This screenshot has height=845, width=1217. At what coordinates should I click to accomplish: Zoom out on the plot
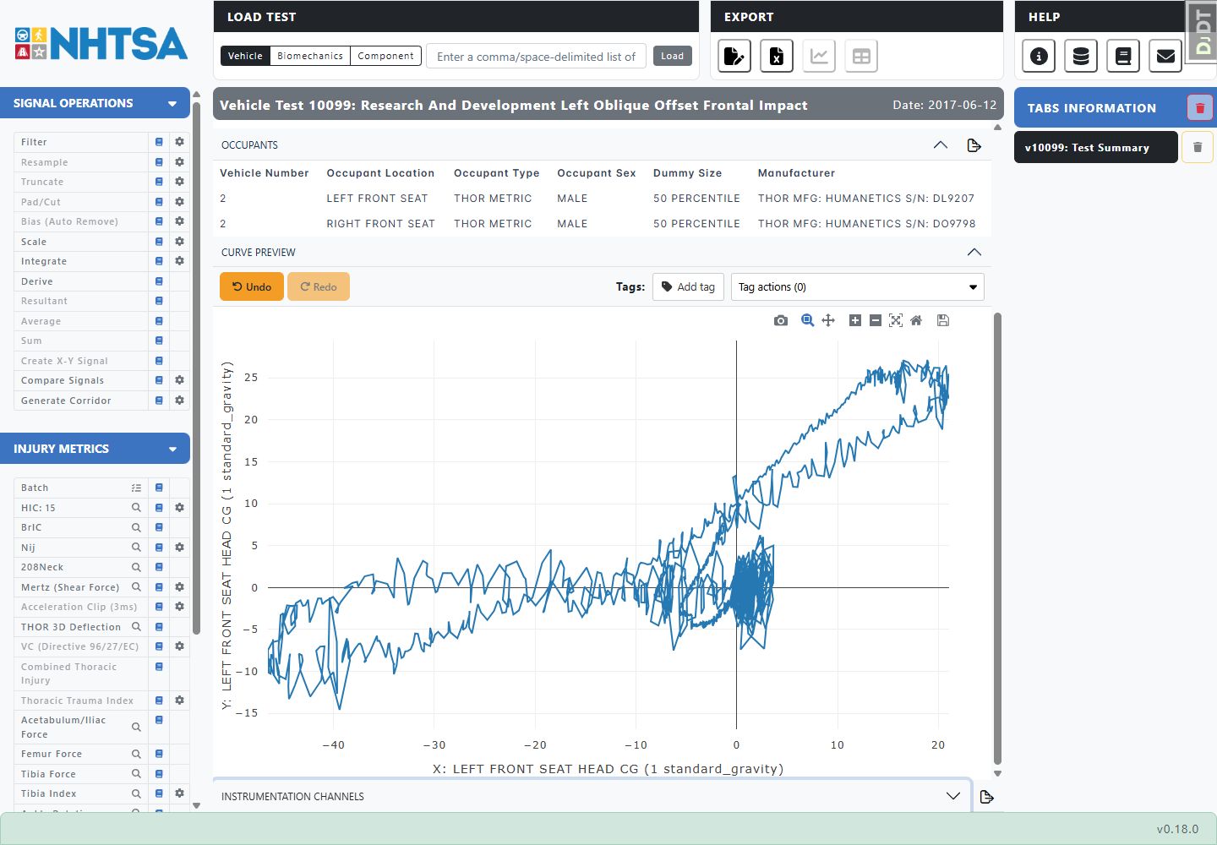(876, 320)
